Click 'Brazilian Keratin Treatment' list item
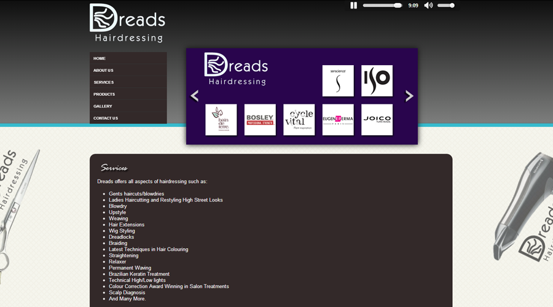Image resolution: width=553 pixels, height=307 pixels. tap(139, 274)
